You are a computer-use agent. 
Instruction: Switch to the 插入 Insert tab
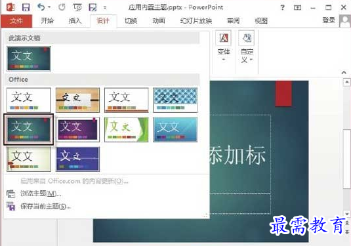tap(75, 21)
